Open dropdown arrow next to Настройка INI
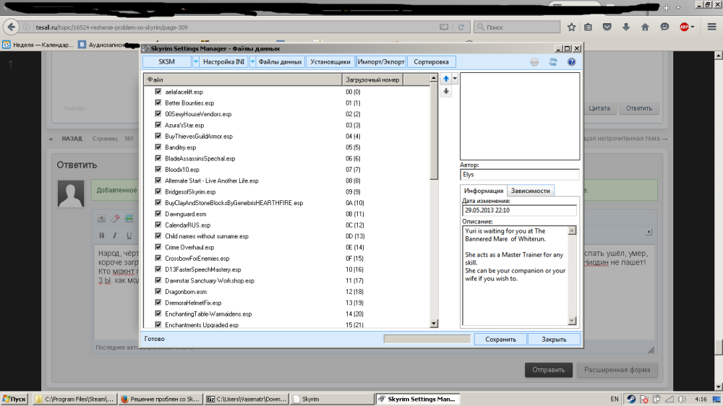723x406 pixels. (x=252, y=61)
